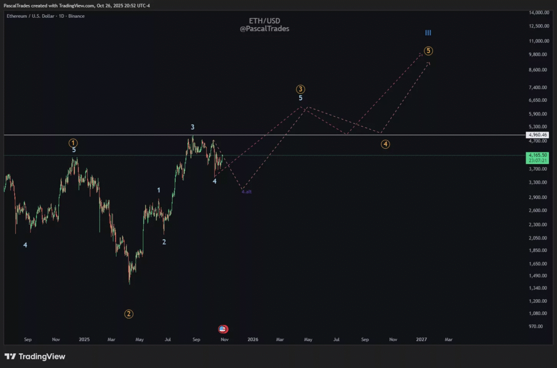Select the orange circled wave 4 label
The width and height of the screenshot is (557, 368).
point(385,144)
